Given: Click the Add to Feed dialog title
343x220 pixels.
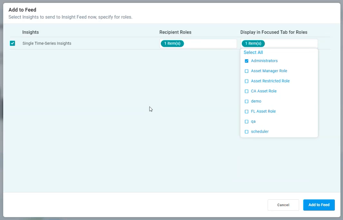Looking at the screenshot, I should (x=22, y=10).
